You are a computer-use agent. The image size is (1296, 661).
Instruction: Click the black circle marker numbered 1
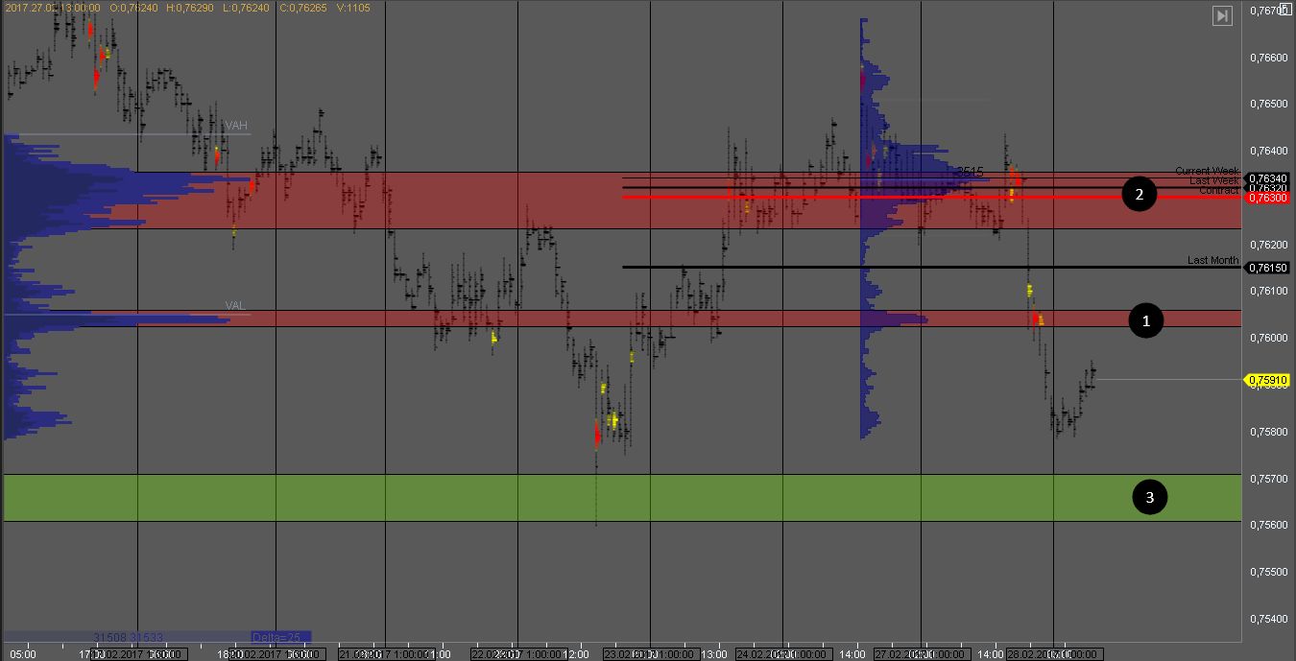pos(1145,320)
